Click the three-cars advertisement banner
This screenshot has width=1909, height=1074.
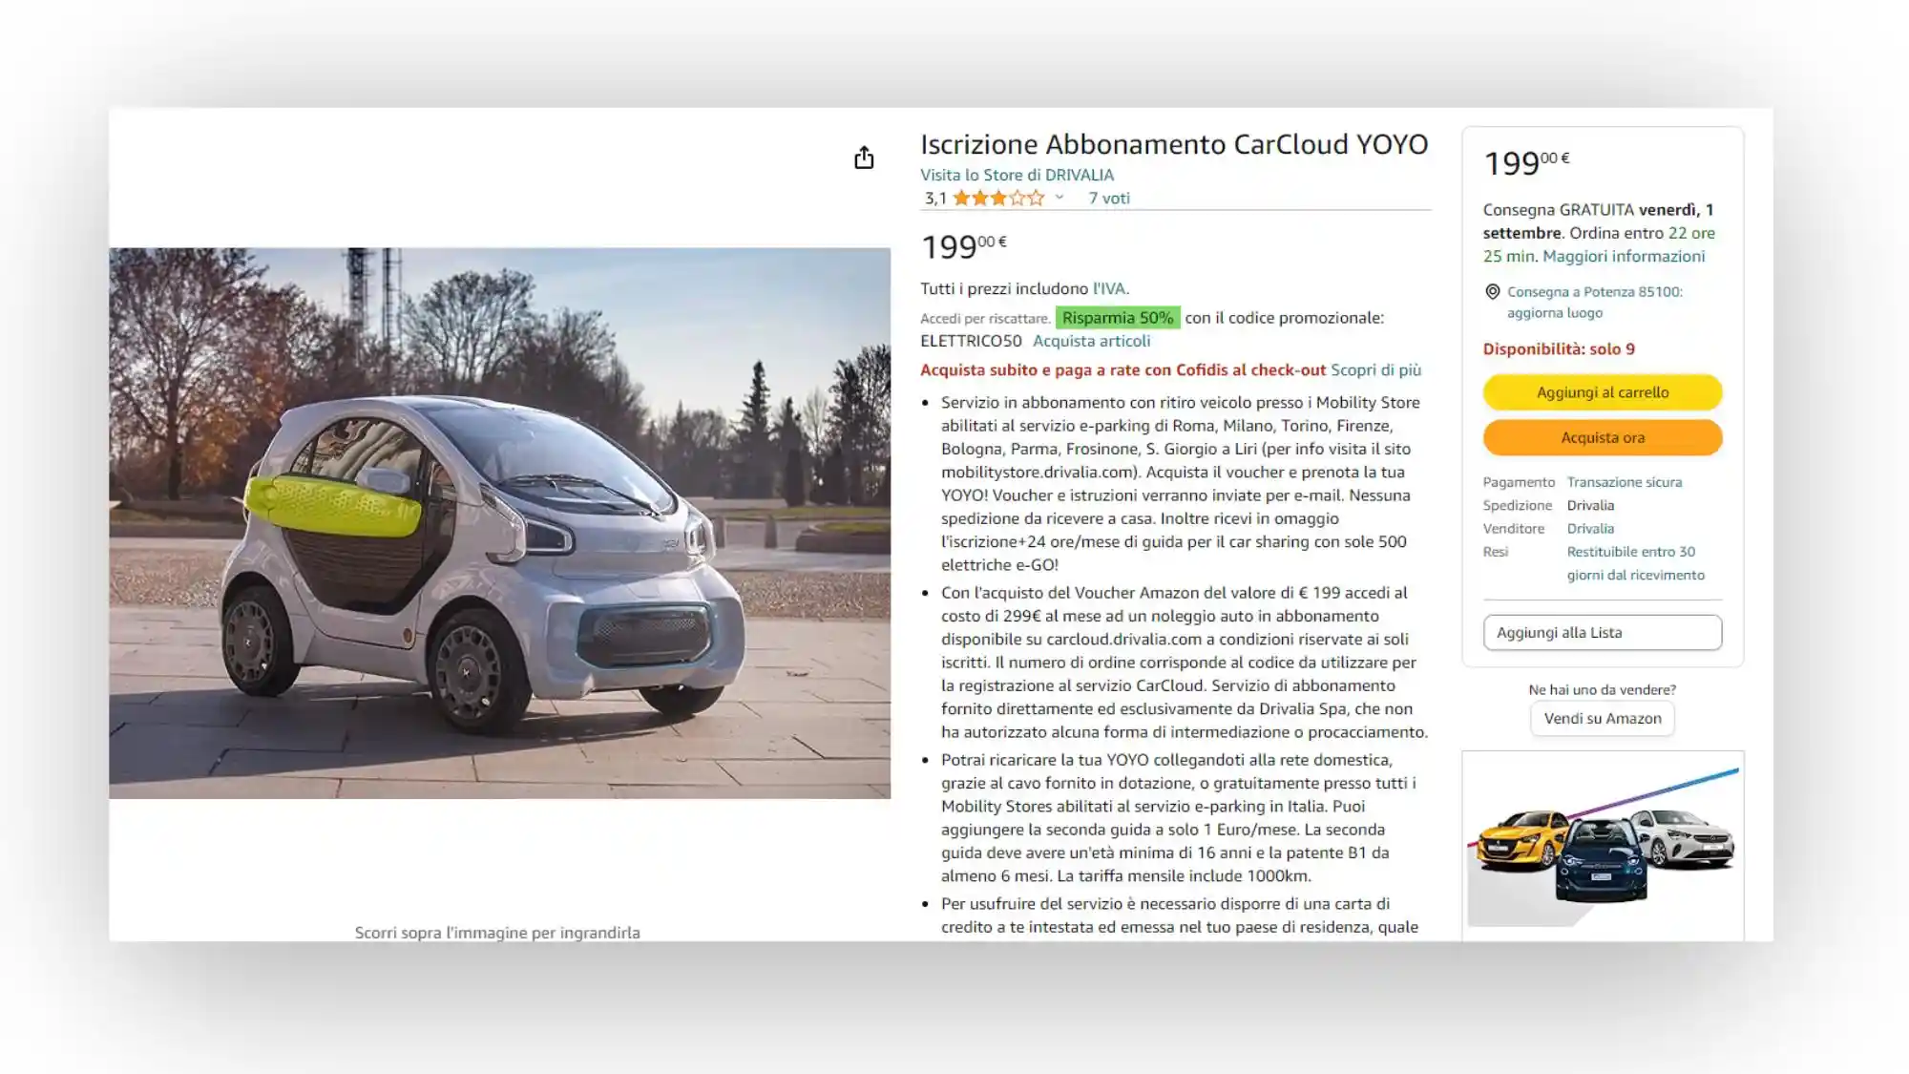[1603, 844]
